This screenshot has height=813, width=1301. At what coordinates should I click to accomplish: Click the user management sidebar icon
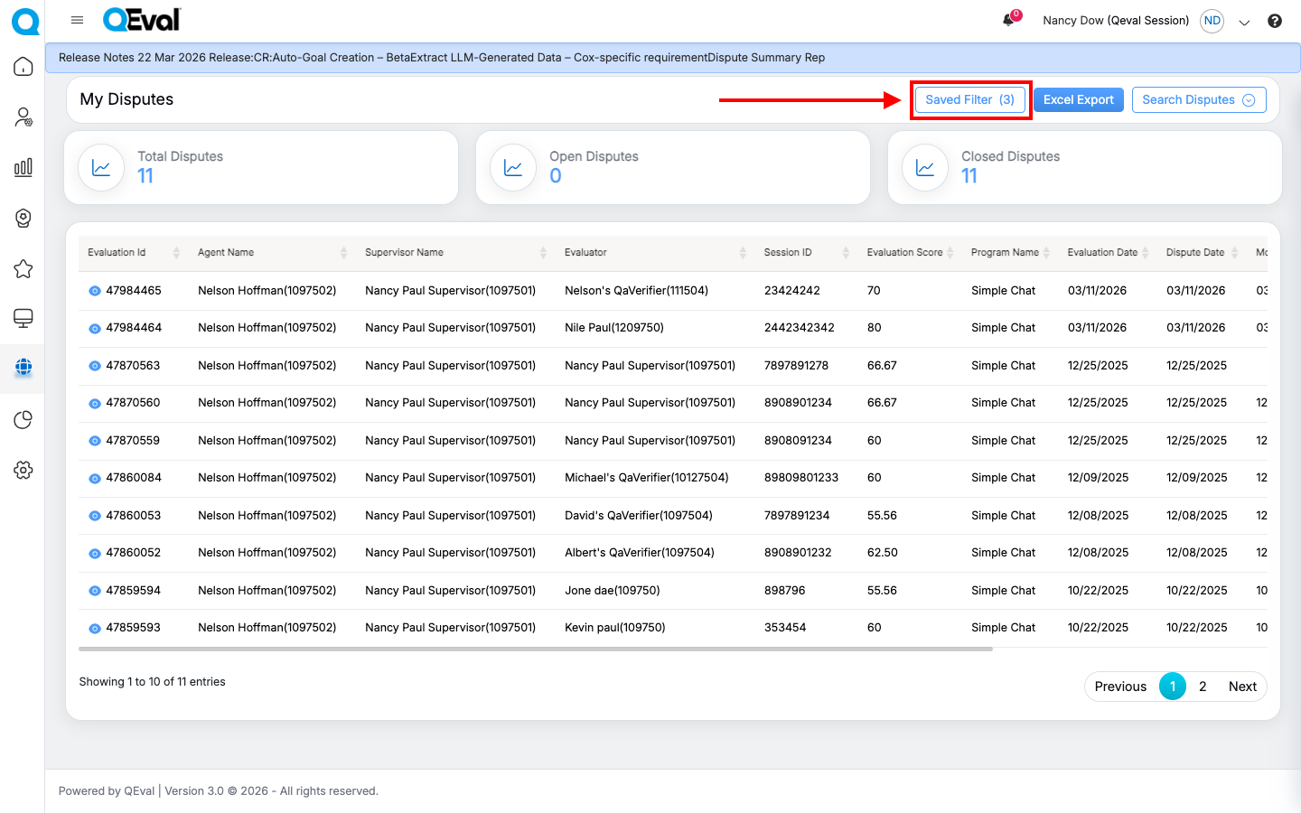[23, 117]
